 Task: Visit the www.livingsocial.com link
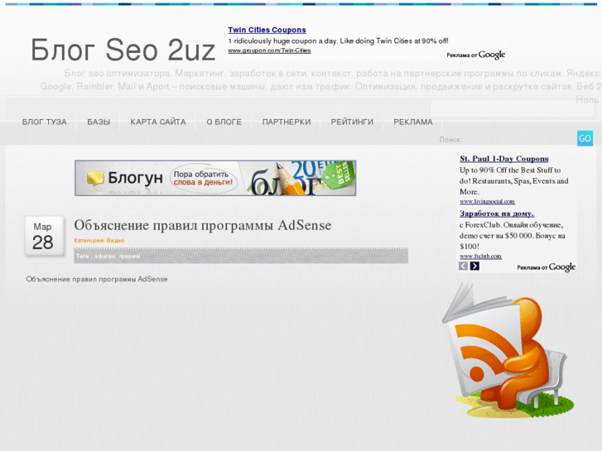click(487, 202)
